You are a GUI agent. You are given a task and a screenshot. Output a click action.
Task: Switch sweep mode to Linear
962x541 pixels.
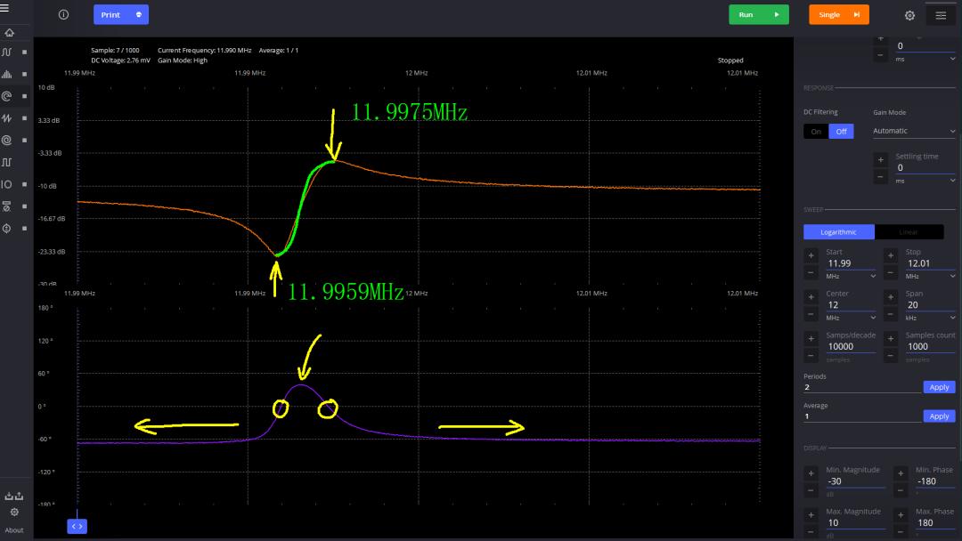click(x=909, y=232)
